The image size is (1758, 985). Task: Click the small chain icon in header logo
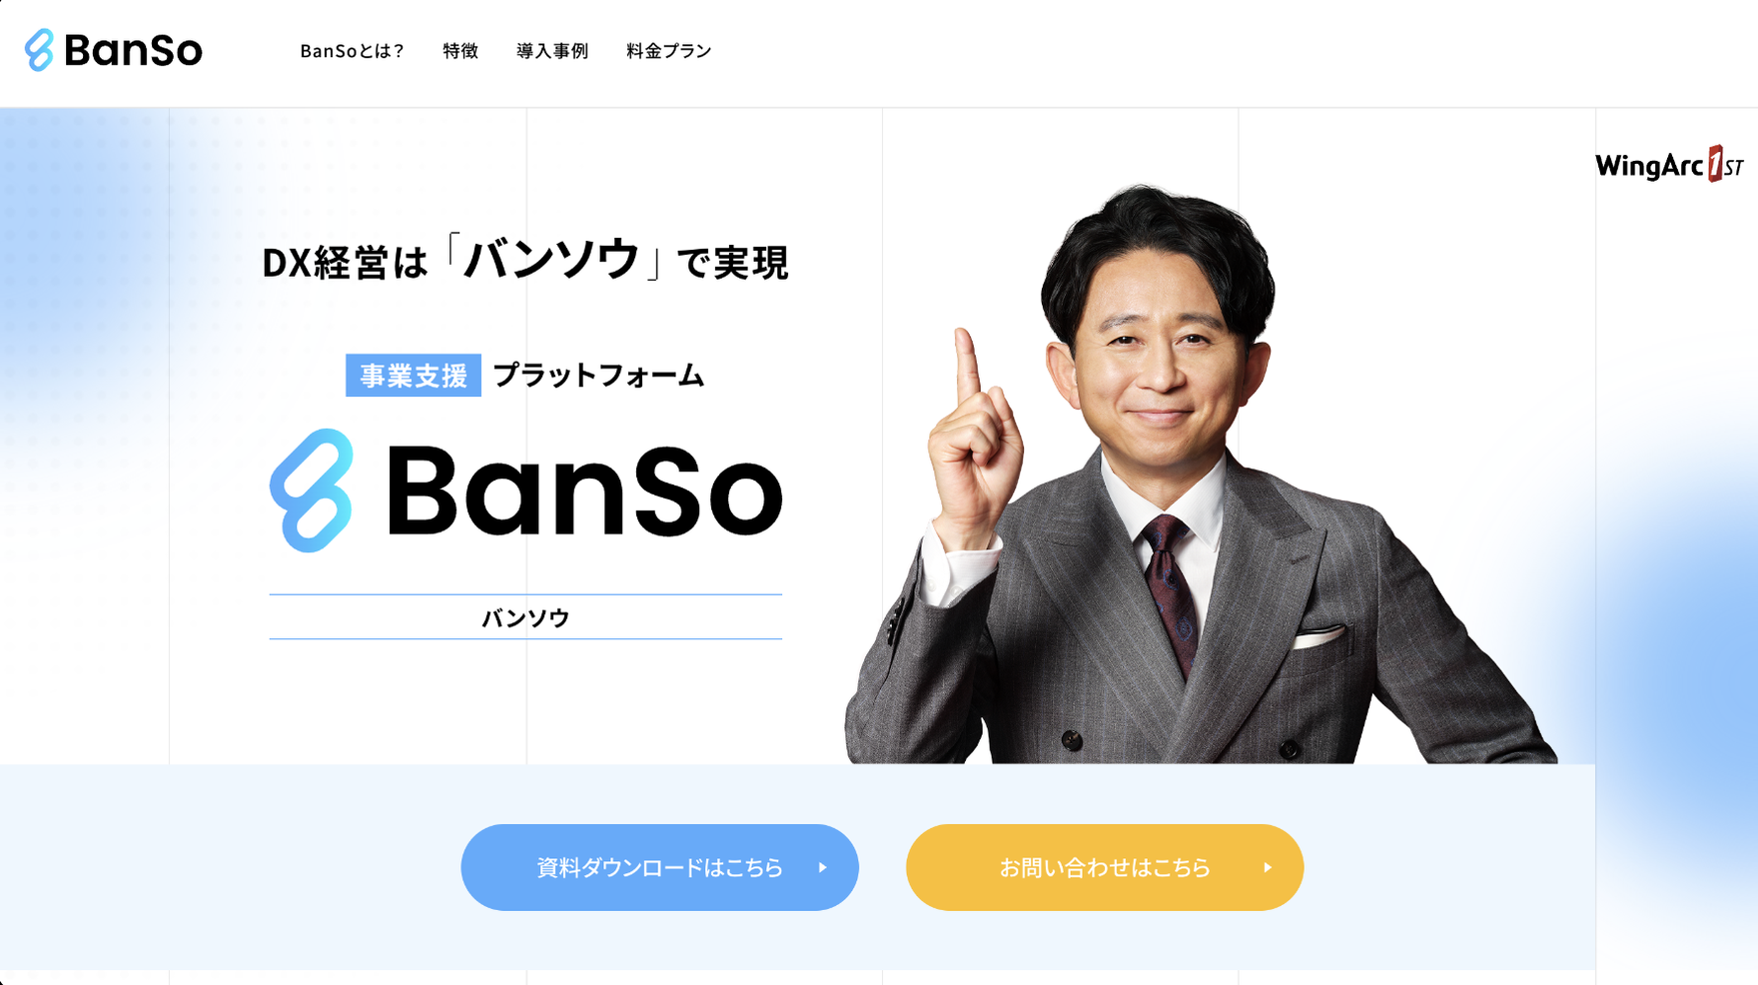click(40, 50)
